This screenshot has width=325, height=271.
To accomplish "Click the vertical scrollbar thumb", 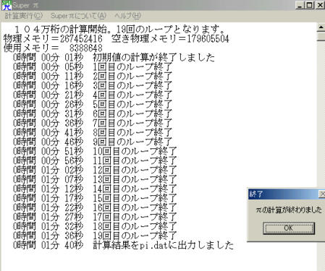I will [321, 37].
